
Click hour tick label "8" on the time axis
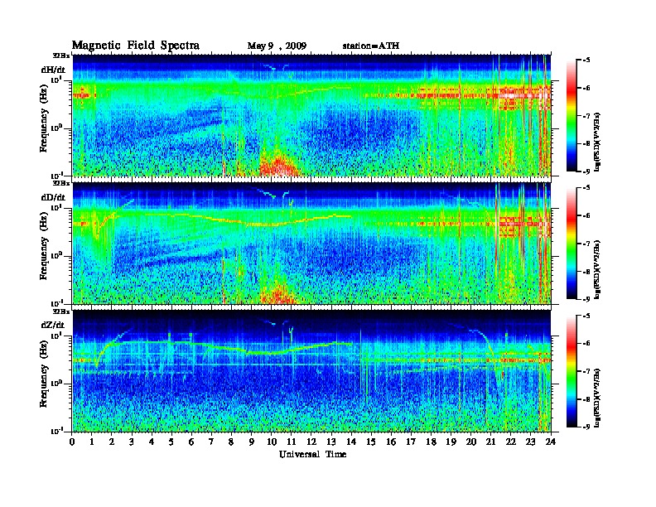(232, 442)
